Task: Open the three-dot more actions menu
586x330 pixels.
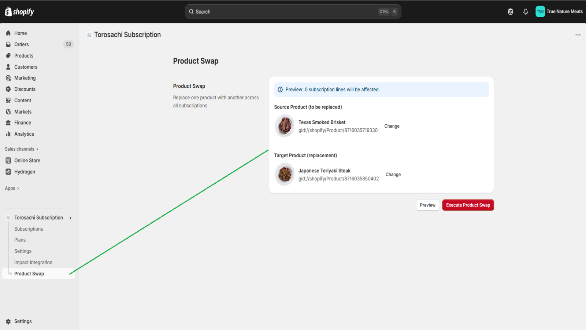Action: point(578,35)
